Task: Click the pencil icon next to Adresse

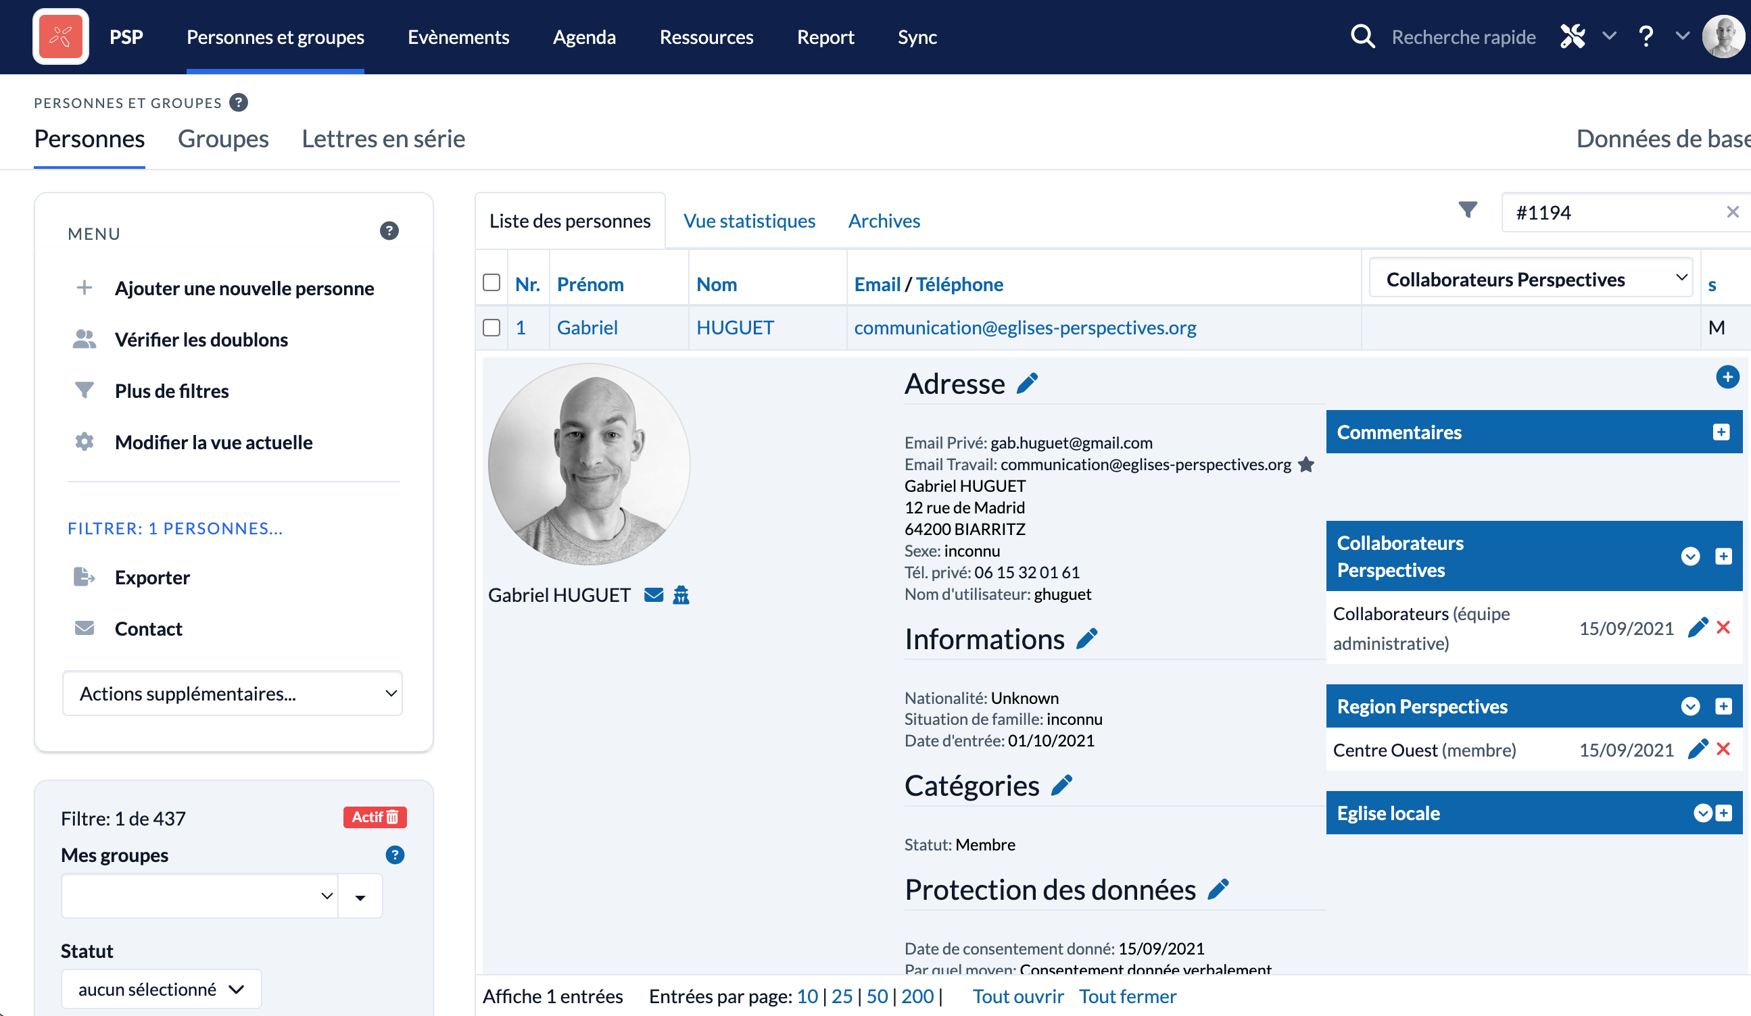Action: (x=1027, y=383)
